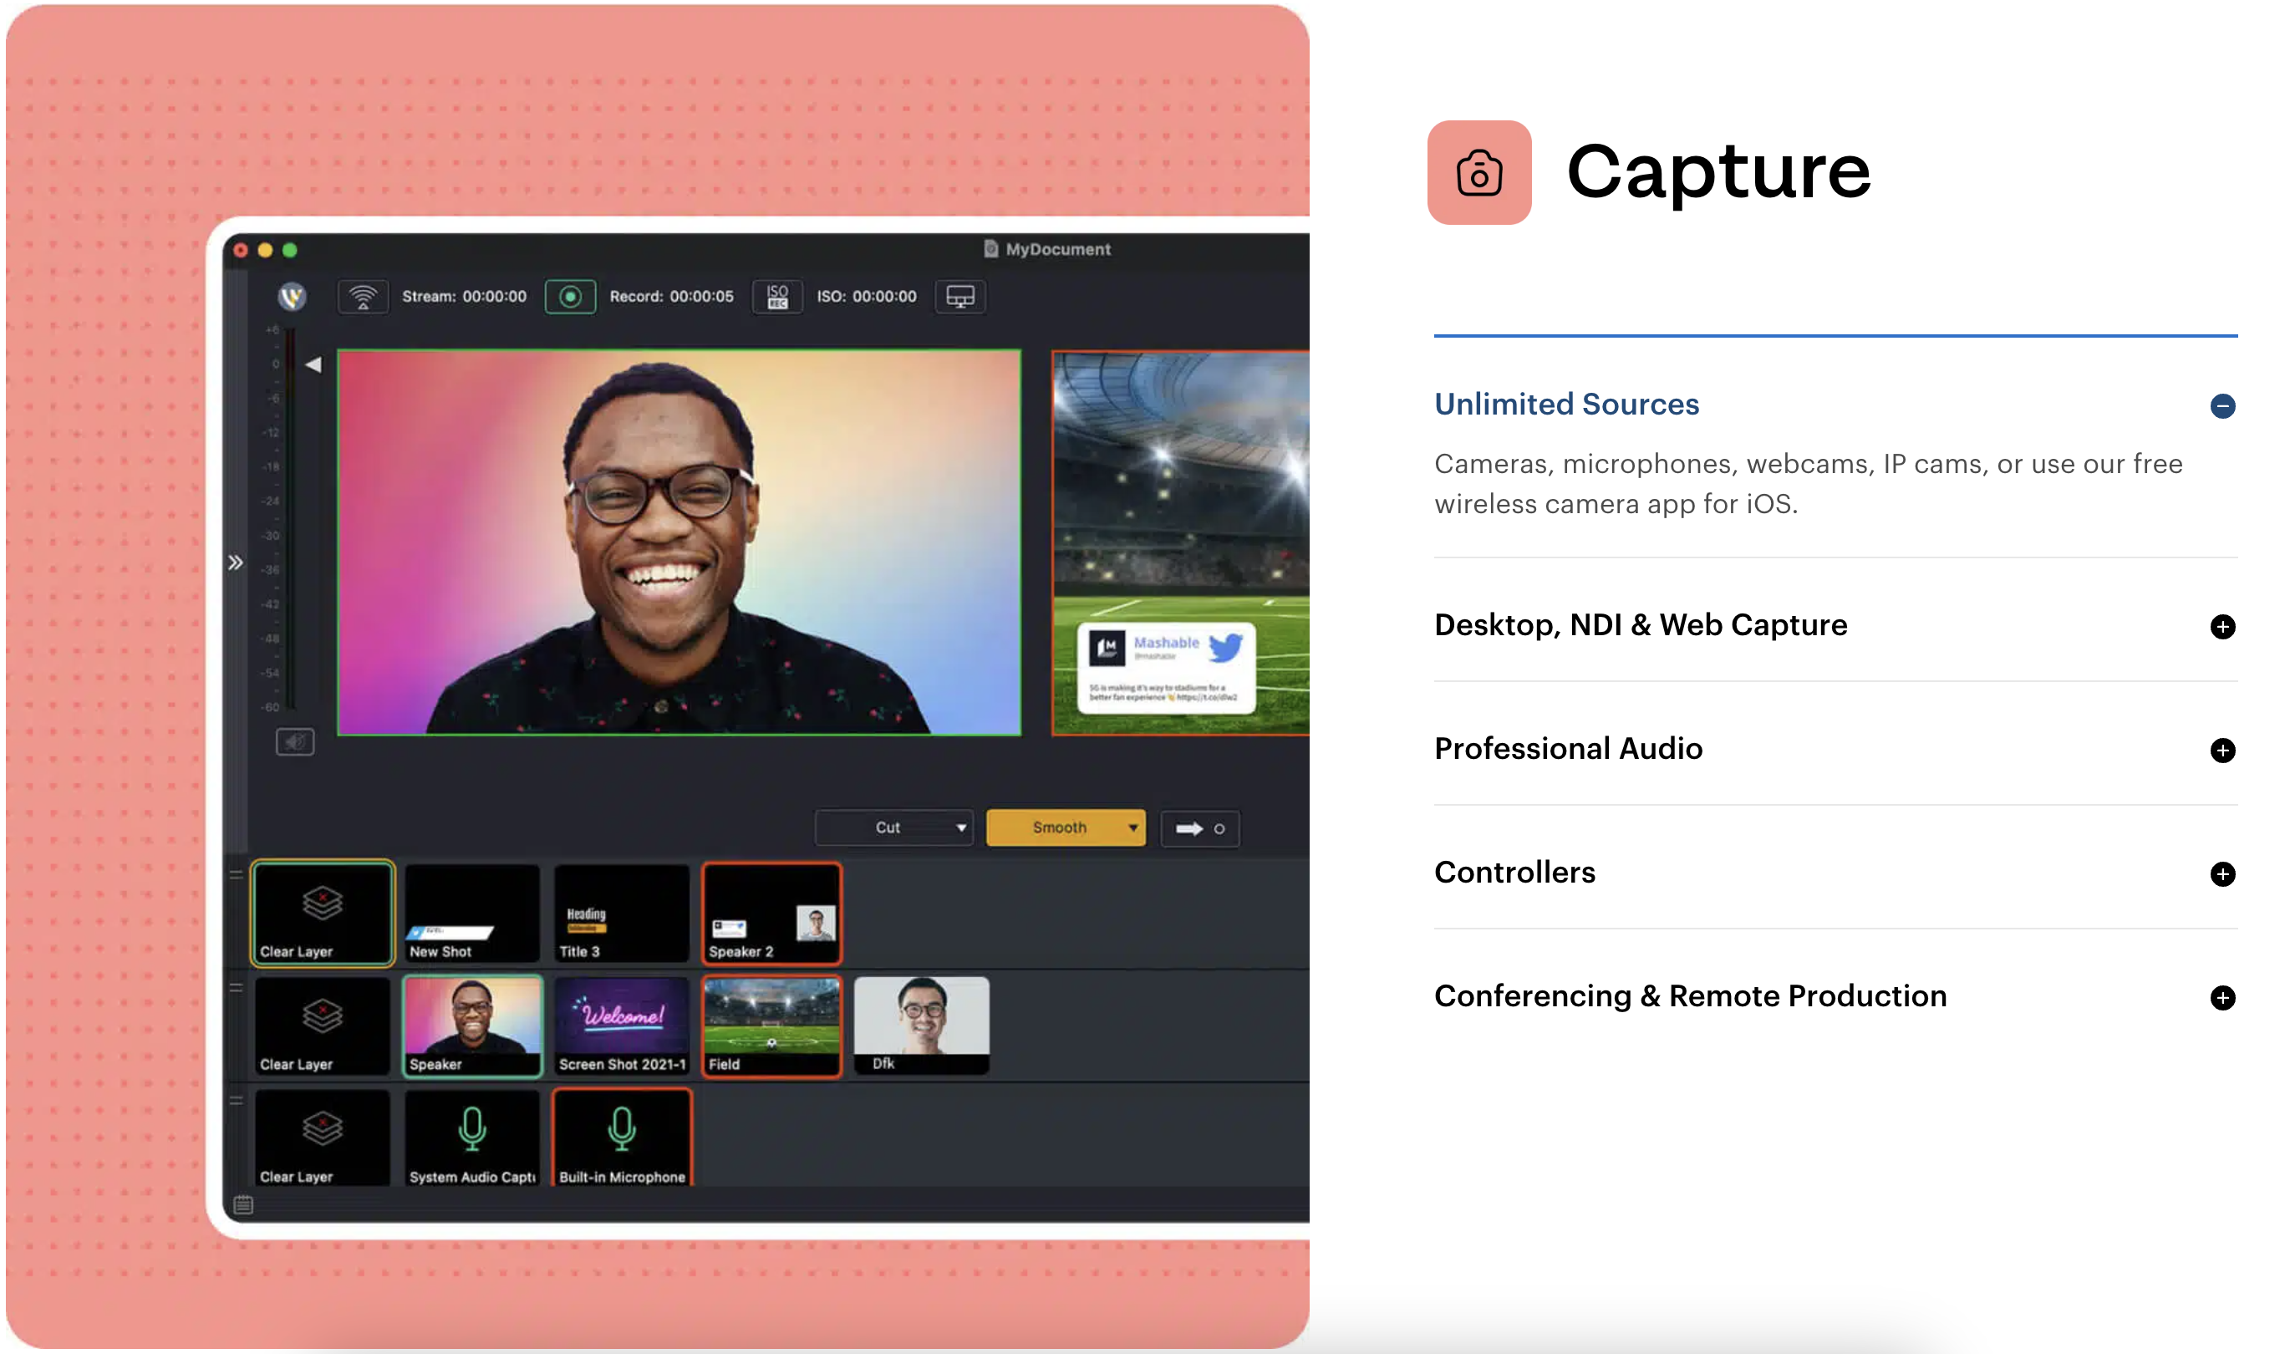Image resolution: width=2285 pixels, height=1354 pixels.
Task: Click second-row Clear Layer icon
Action: pyautogui.click(x=323, y=1015)
